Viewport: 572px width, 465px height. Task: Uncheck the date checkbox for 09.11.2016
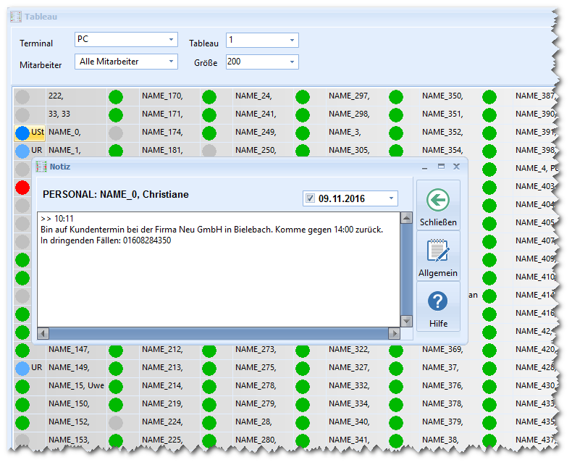[311, 198]
